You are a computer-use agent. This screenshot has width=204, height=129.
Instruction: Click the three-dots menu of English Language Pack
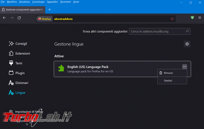coord(185,67)
